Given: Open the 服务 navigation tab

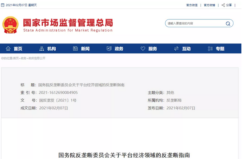Looking at the screenshot, I should click(152, 49).
